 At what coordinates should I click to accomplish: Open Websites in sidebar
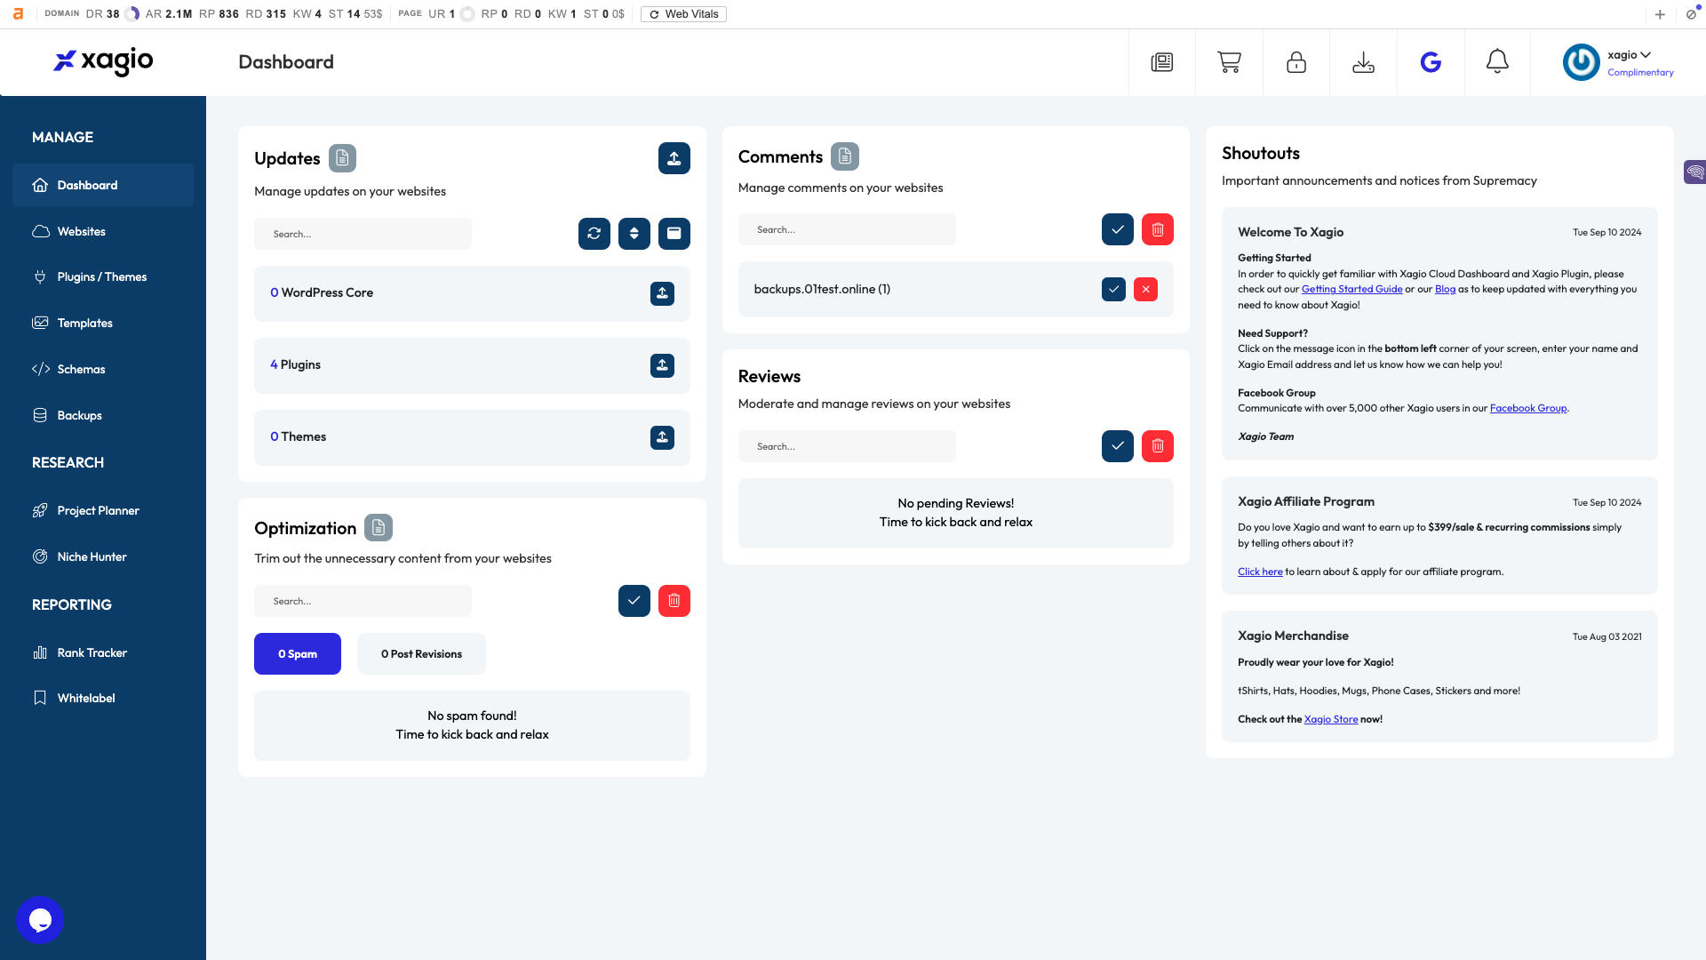click(103, 231)
